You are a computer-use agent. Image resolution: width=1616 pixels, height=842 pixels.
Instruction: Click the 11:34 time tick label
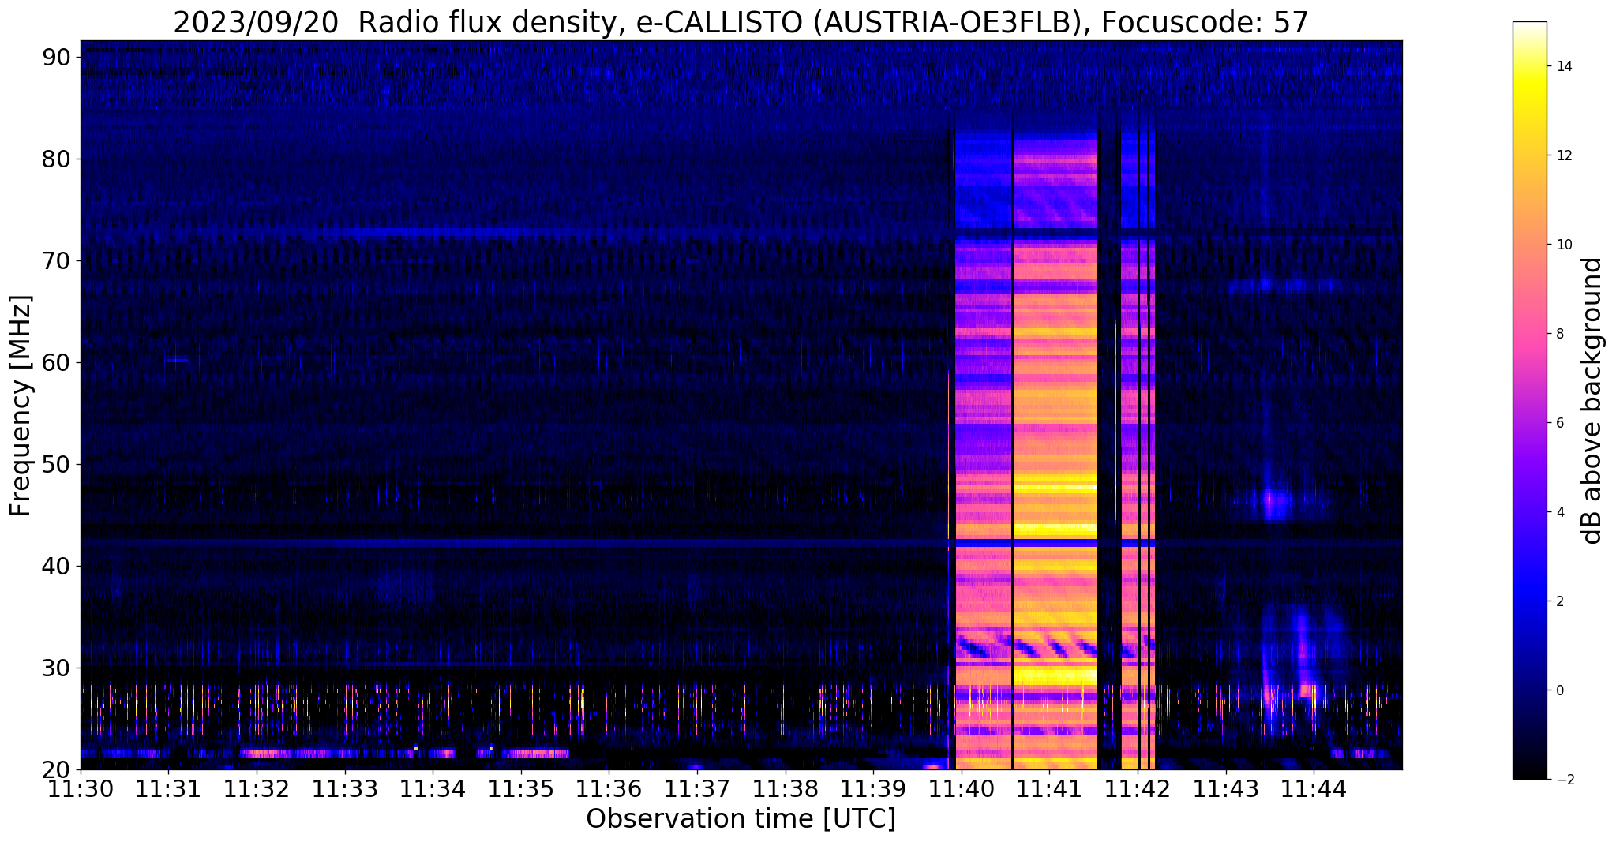click(432, 788)
